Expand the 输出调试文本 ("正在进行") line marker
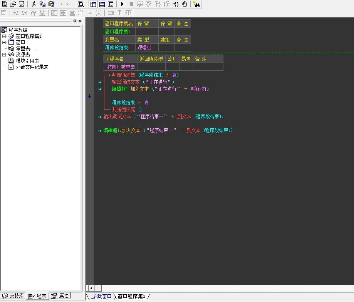This screenshot has height=302, width=354. point(100,83)
